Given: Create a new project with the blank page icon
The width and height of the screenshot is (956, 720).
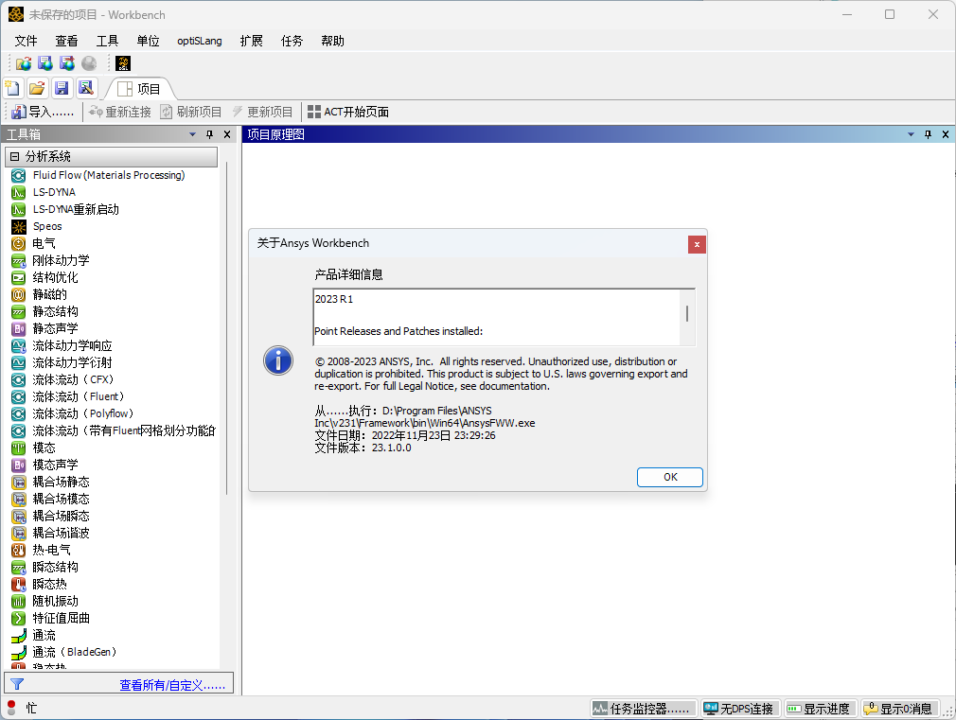Looking at the screenshot, I should [x=12, y=88].
